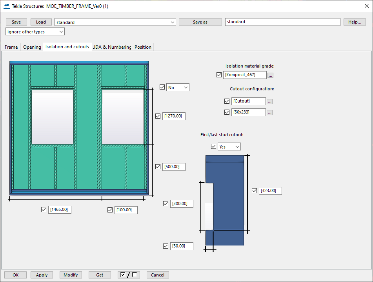Open the Help button

(355, 22)
